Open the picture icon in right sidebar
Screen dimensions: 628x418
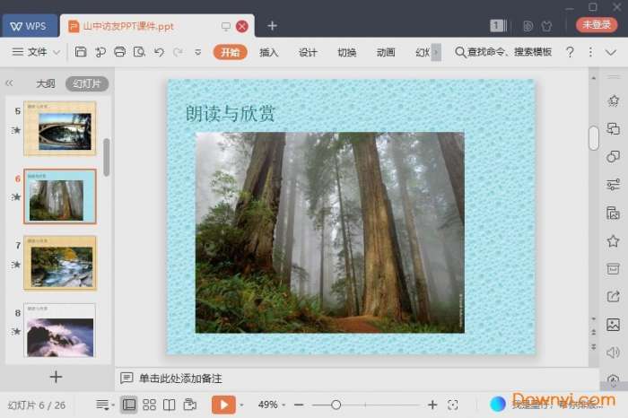click(x=613, y=325)
